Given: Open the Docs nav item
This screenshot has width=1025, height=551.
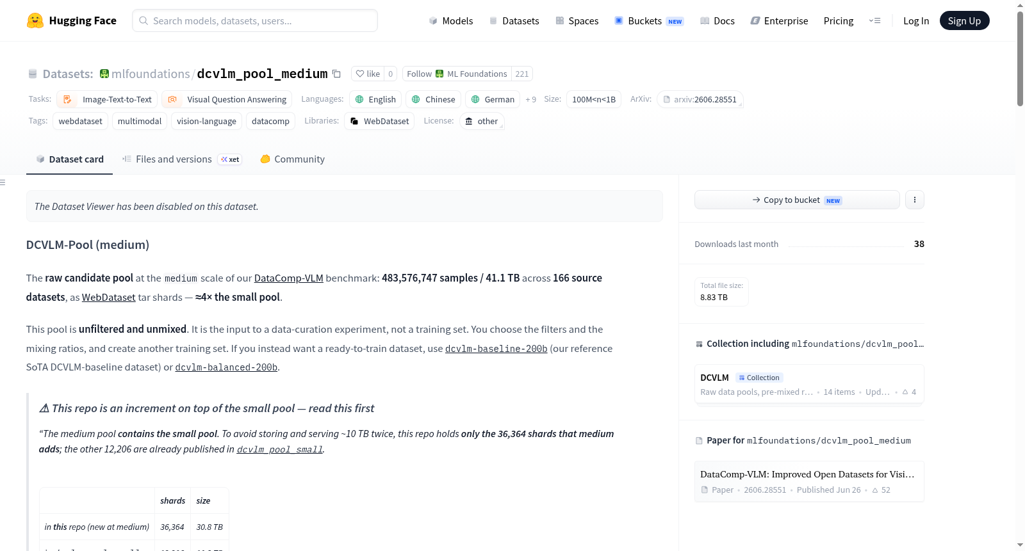Looking at the screenshot, I should (x=717, y=20).
